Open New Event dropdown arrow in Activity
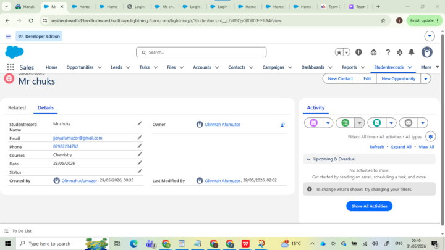Screen dimensions: 445x250 tap(328, 123)
